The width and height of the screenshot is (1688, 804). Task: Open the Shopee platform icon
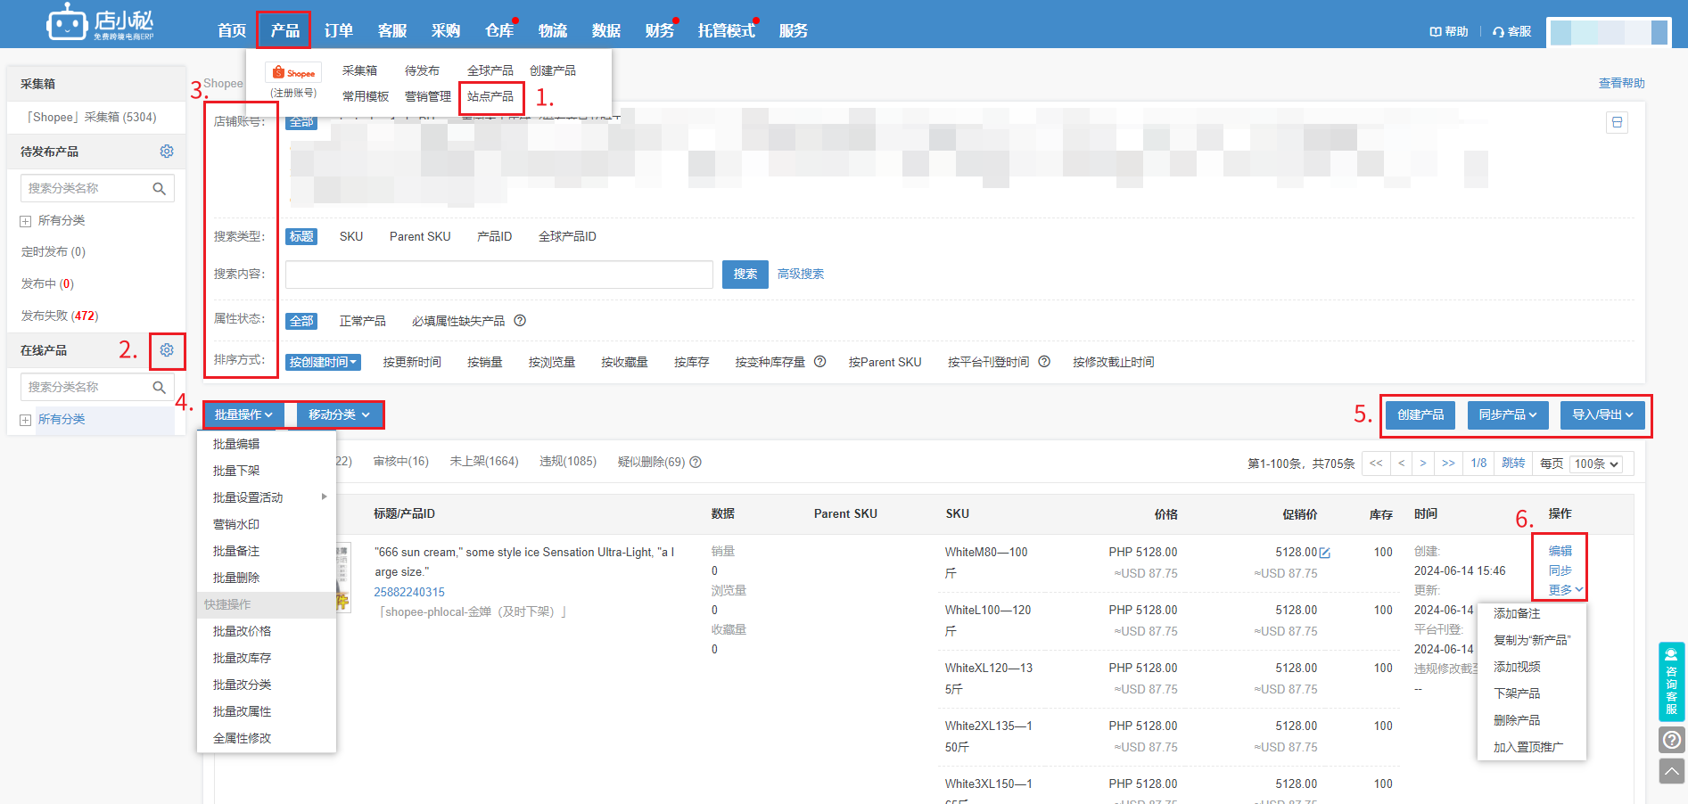tap(292, 73)
